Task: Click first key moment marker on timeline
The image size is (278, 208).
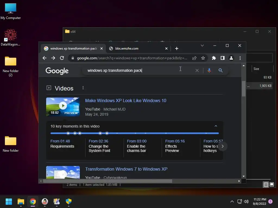Action: [68, 133]
